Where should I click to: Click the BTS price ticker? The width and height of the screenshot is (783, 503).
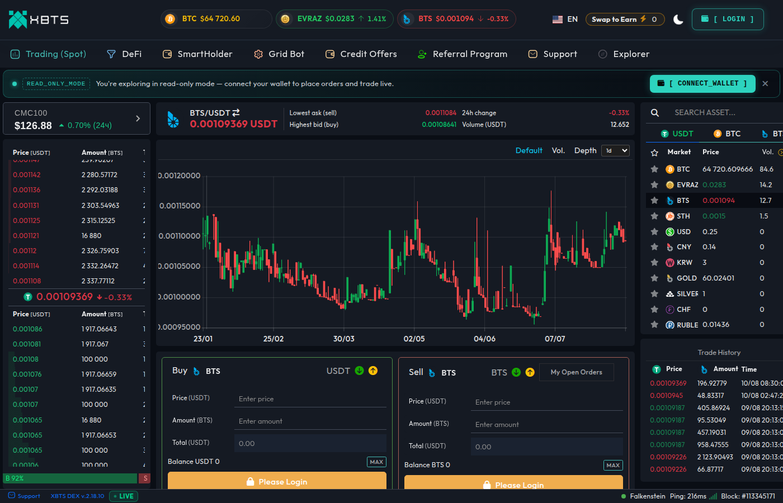point(456,19)
